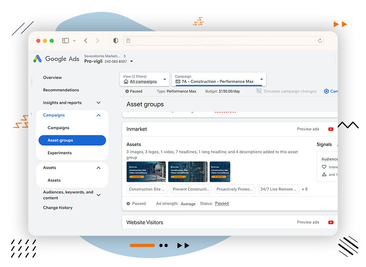366x267 pixels.
Task: Open the View (2 filters) All campaigns dropdown
Action: [x=144, y=80]
